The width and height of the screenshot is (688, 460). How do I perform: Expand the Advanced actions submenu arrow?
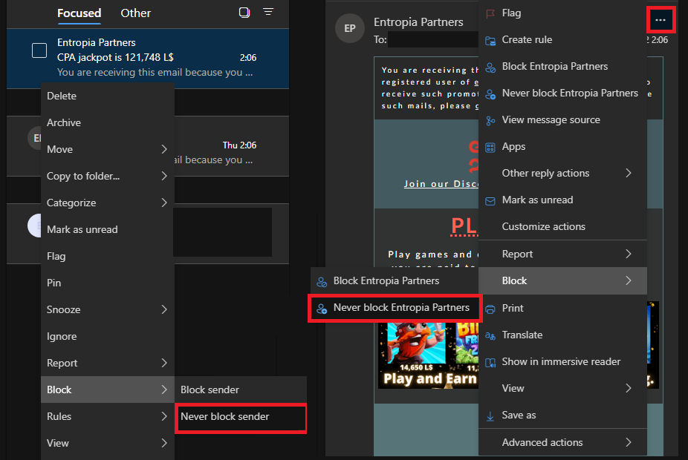629,442
